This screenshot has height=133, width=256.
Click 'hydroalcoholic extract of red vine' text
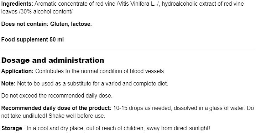203,4
